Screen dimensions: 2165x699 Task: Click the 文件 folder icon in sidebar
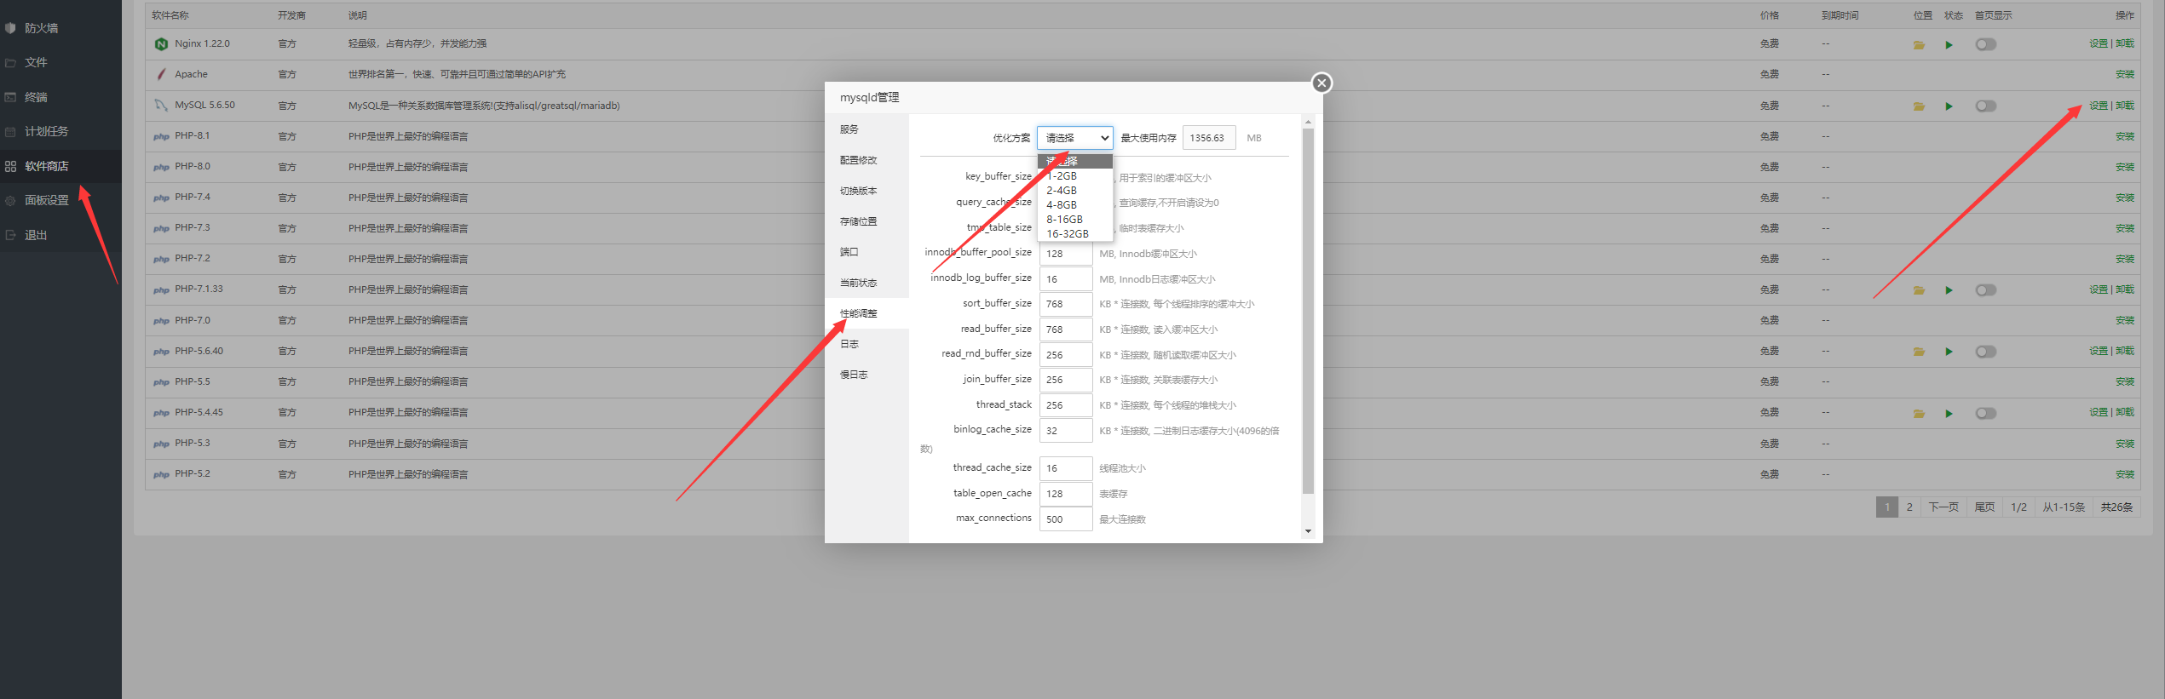click(11, 63)
